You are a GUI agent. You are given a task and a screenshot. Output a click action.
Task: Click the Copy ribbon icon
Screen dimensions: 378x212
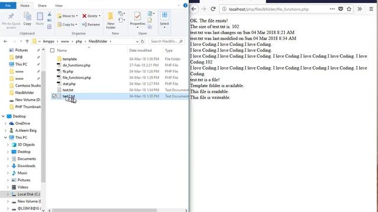pyautogui.click(x=27, y=16)
